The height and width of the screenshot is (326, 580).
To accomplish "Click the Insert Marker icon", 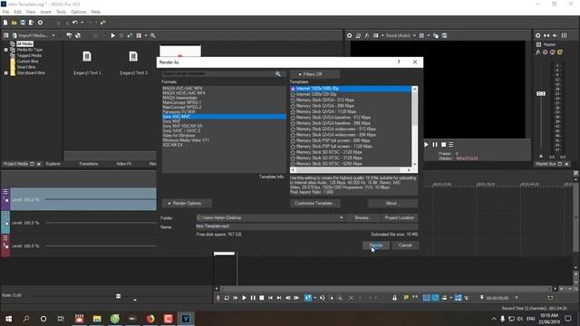I will point(406,298).
